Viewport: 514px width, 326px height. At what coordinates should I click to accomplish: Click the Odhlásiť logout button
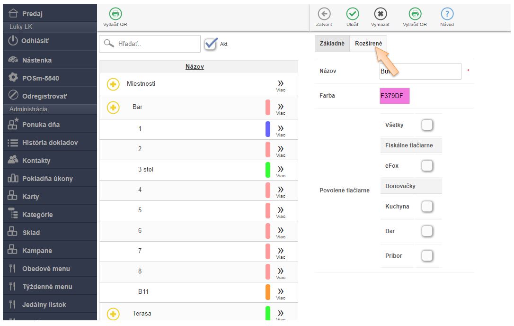pos(35,41)
